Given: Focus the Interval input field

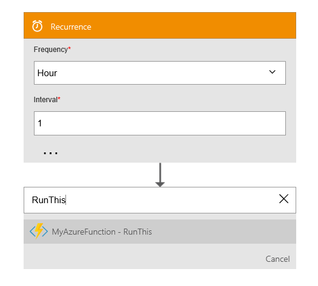Looking at the screenshot, I should [x=160, y=123].
